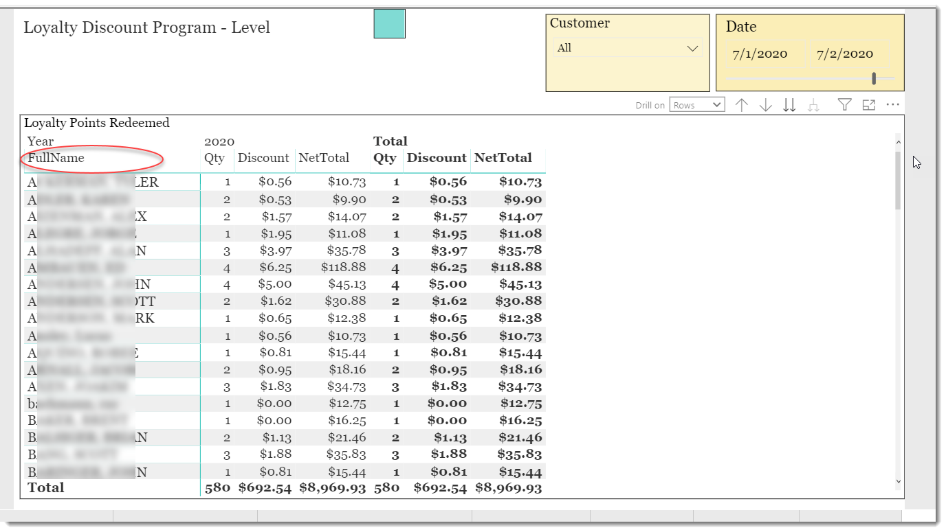Select 2020 Discount value $0.53
Screen dimensions: 946x532
[x=275, y=200]
